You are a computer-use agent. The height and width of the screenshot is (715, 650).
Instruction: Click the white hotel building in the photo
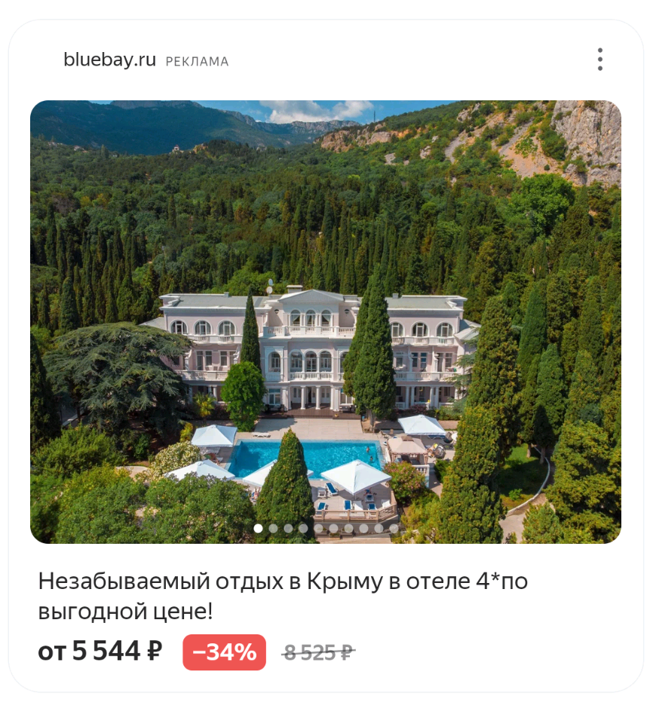pyautogui.click(x=314, y=351)
